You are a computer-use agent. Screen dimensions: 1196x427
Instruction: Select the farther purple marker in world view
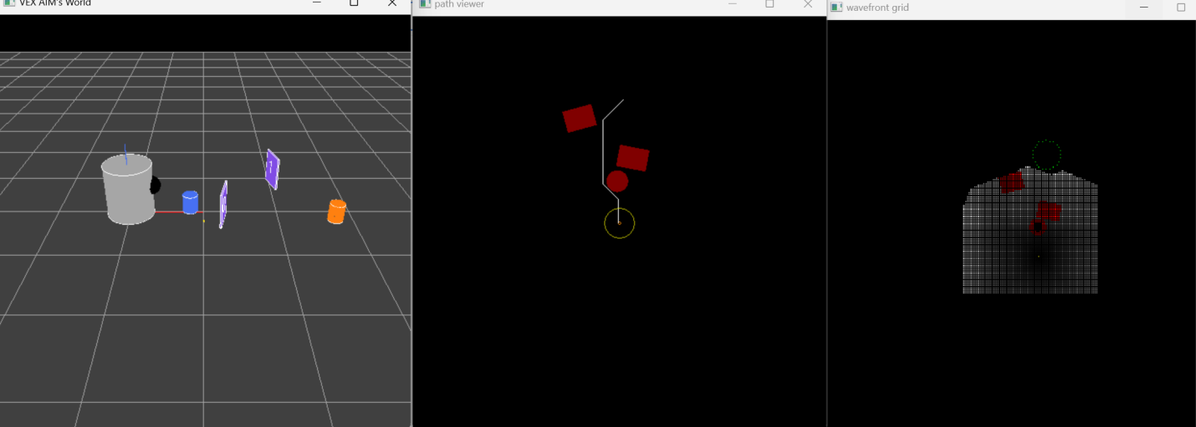272,169
